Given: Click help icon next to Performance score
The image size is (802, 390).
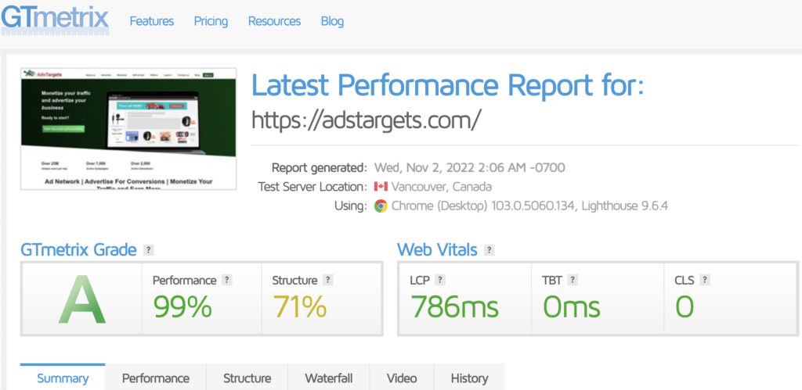Looking at the screenshot, I should 227,280.
